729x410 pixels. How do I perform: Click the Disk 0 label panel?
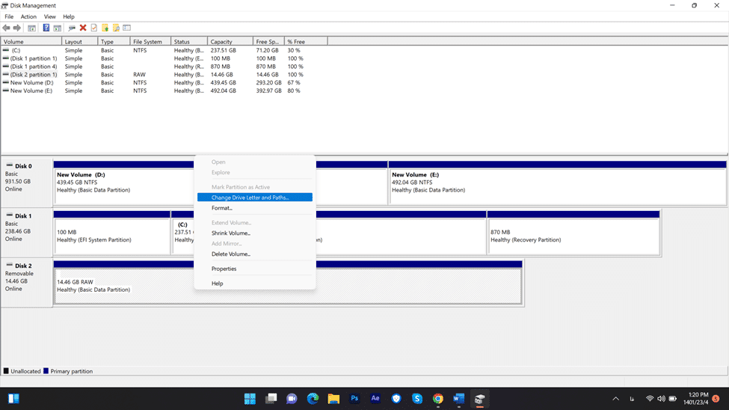(26, 183)
